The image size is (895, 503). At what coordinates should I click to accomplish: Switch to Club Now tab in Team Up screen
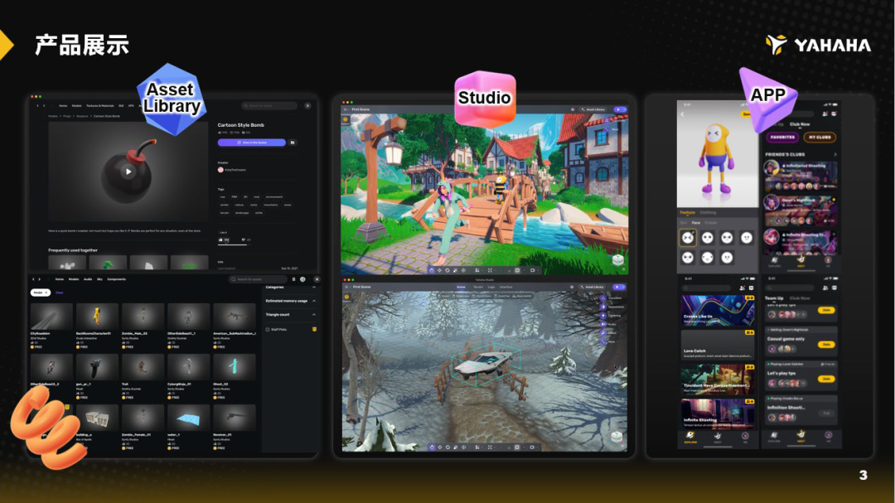point(800,298)
